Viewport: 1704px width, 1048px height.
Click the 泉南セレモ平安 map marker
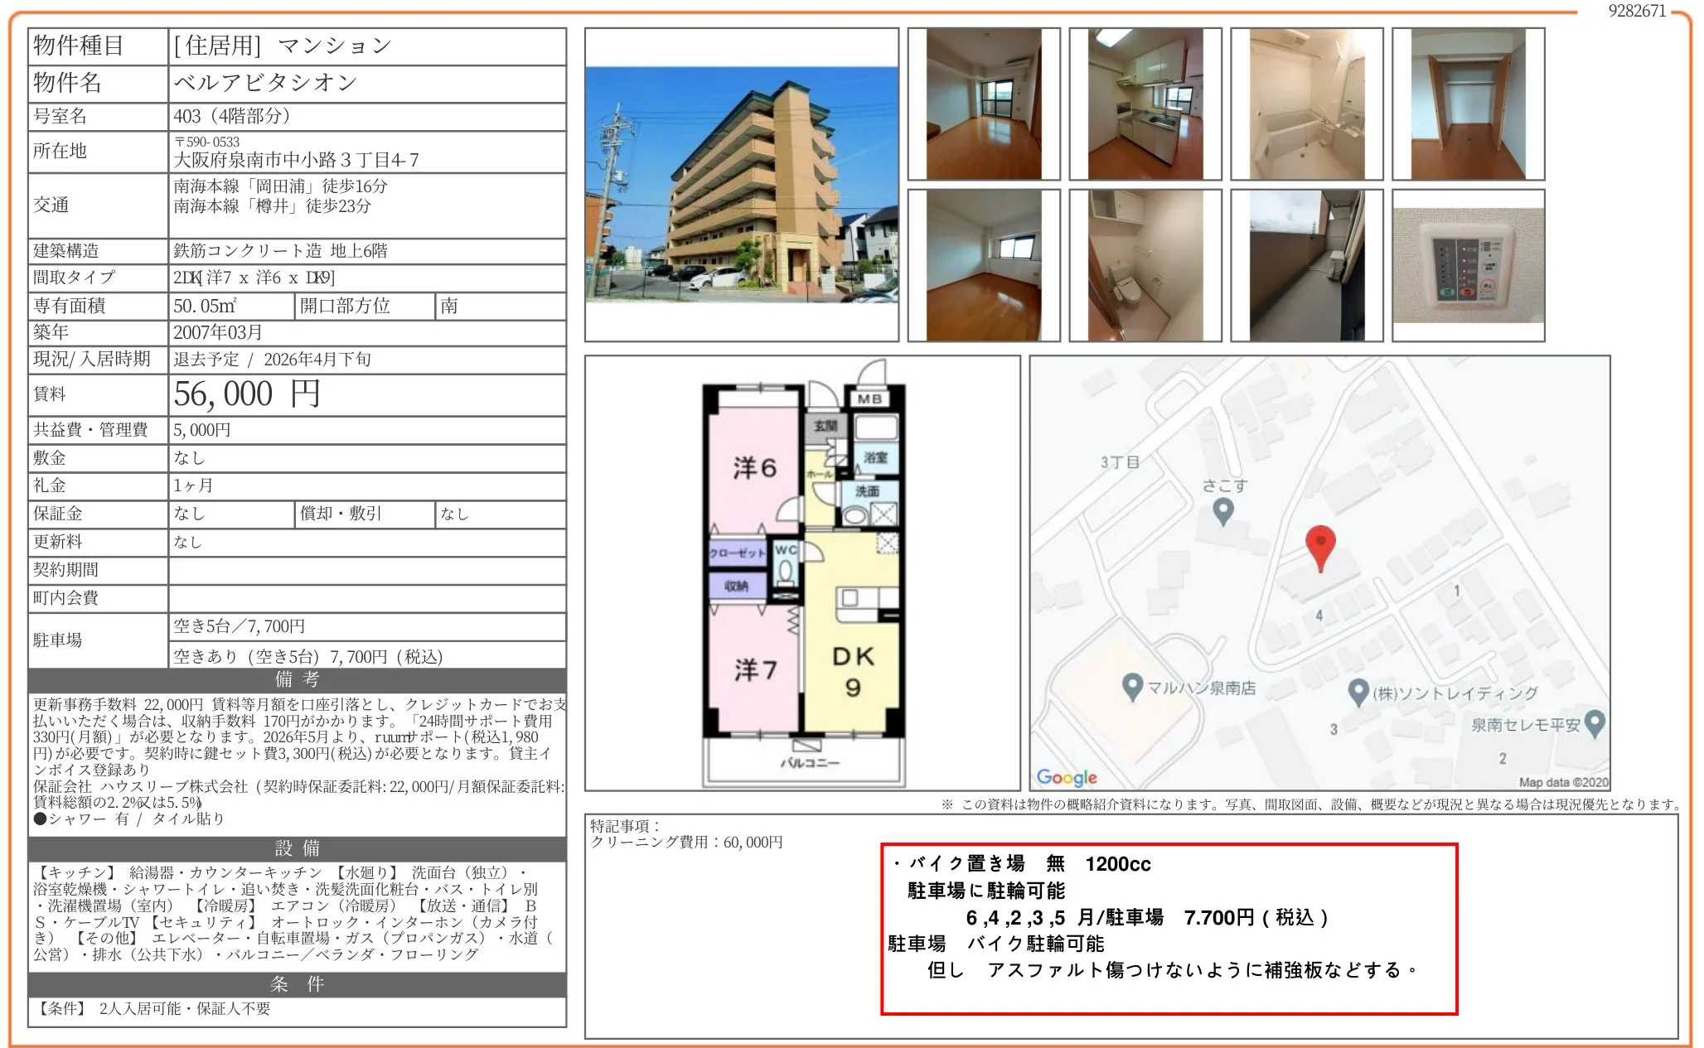pos(1594,723)
